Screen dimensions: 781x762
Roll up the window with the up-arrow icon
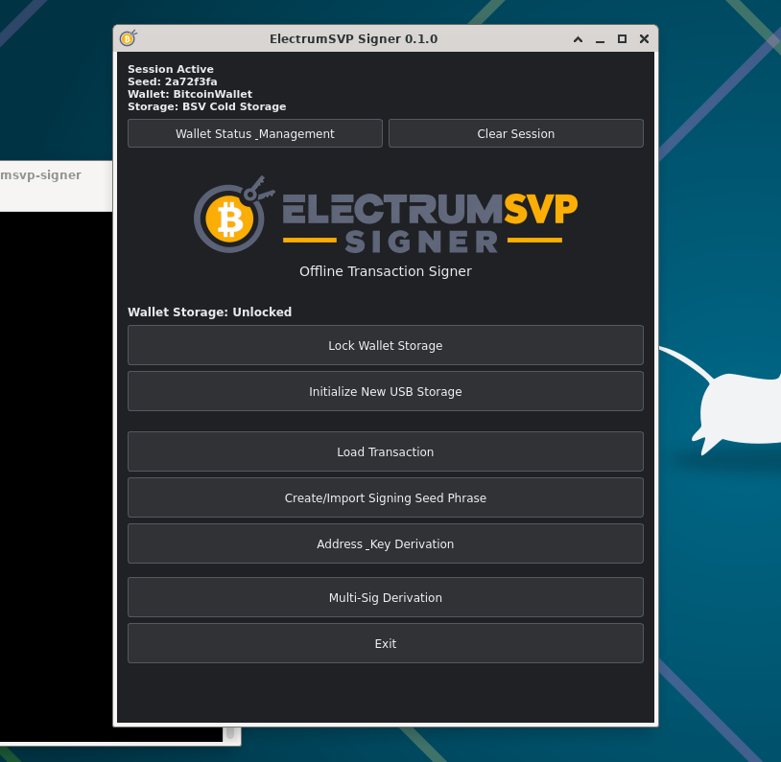578,39
